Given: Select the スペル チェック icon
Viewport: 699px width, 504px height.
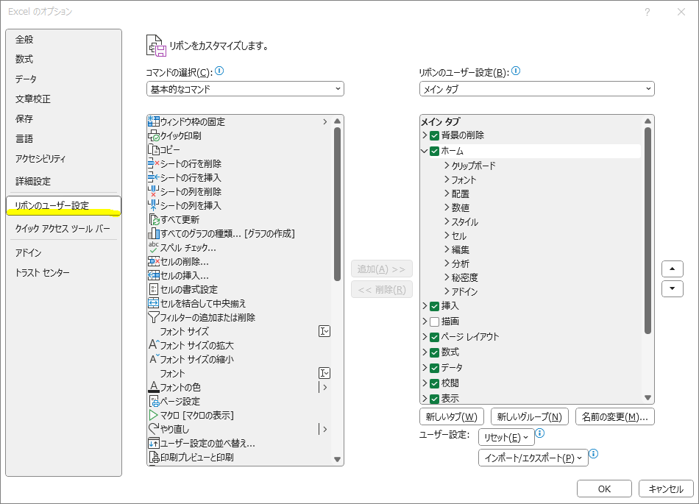Looking at the screenshot, I should pos(153,247).
